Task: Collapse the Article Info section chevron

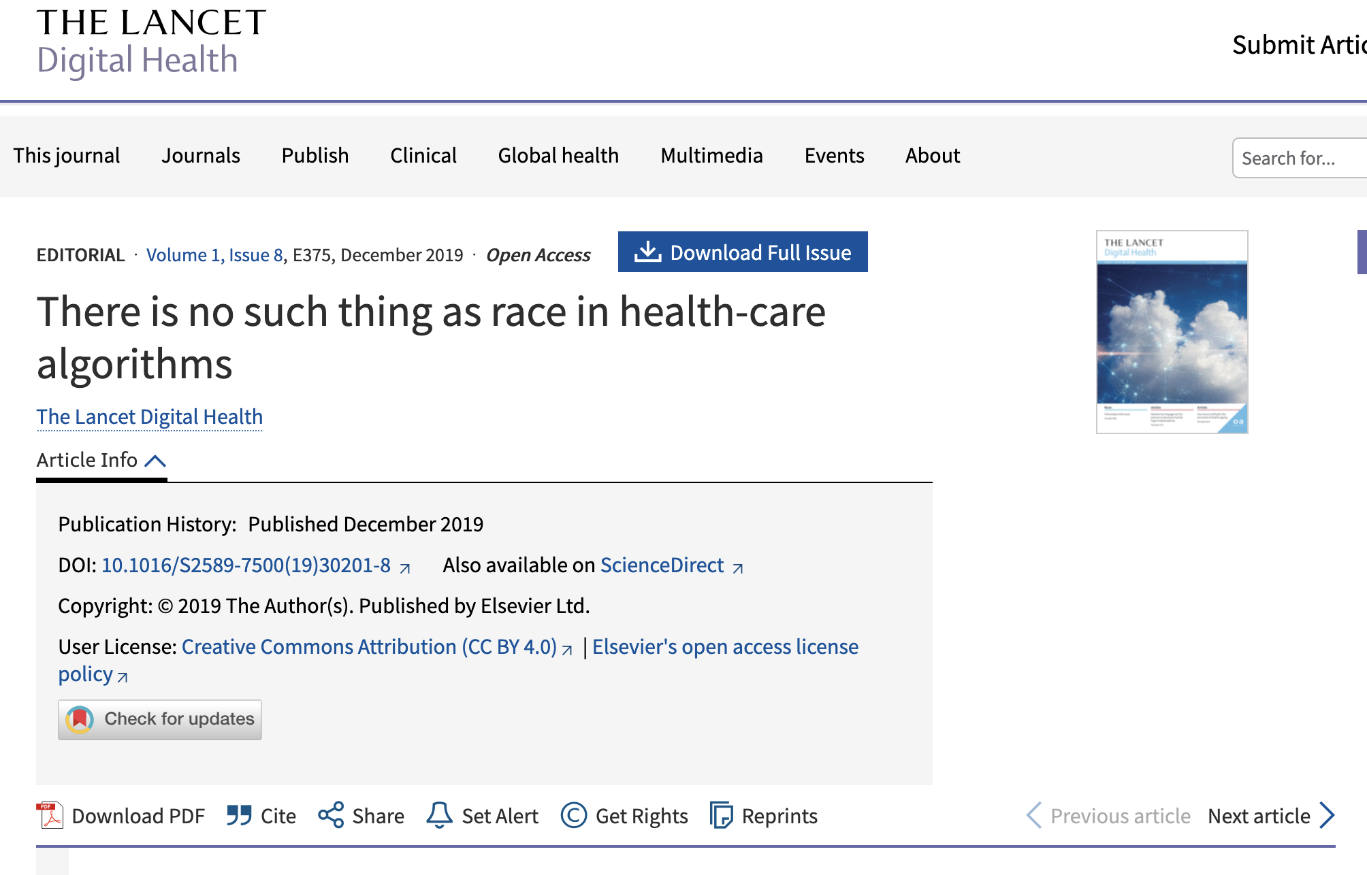Action: click(x=155, y=461)
